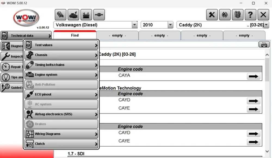Screen dimensions: 272x158
Task: Open the gift box icon
Action: click(237, 15)
